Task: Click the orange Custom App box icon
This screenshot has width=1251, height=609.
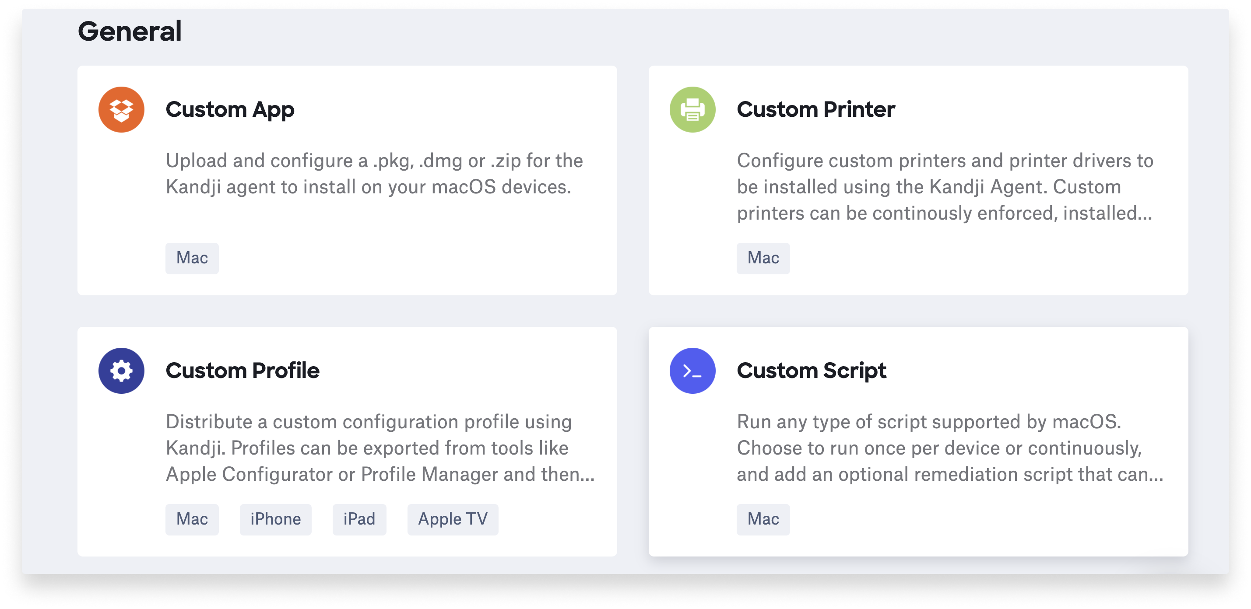Action: [121, 110]
